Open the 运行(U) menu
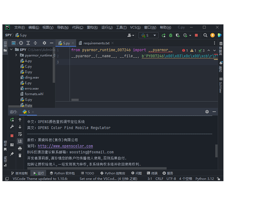Viewport: 278px width, 209px height. 107,28
